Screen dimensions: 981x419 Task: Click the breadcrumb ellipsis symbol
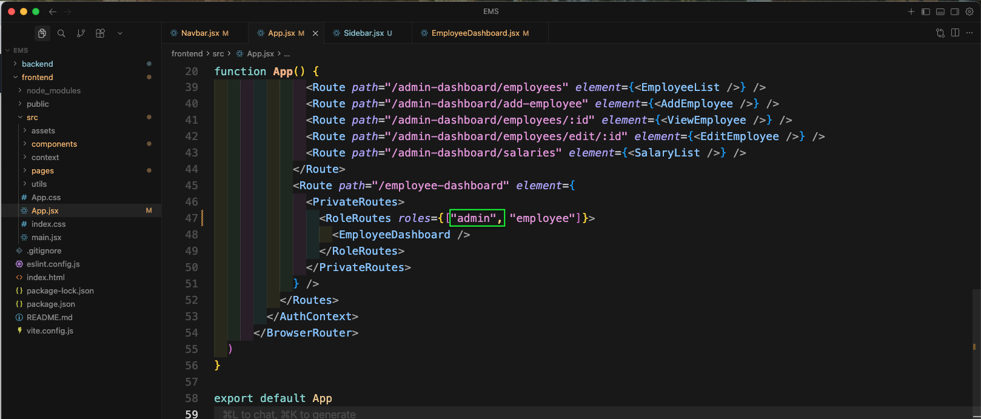click(x=287, y=54)
